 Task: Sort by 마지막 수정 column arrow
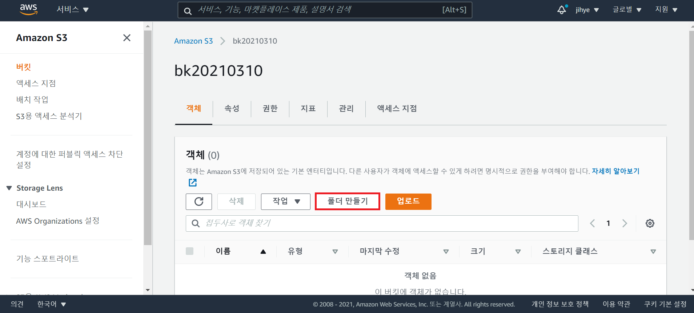[x=446, y=252]
